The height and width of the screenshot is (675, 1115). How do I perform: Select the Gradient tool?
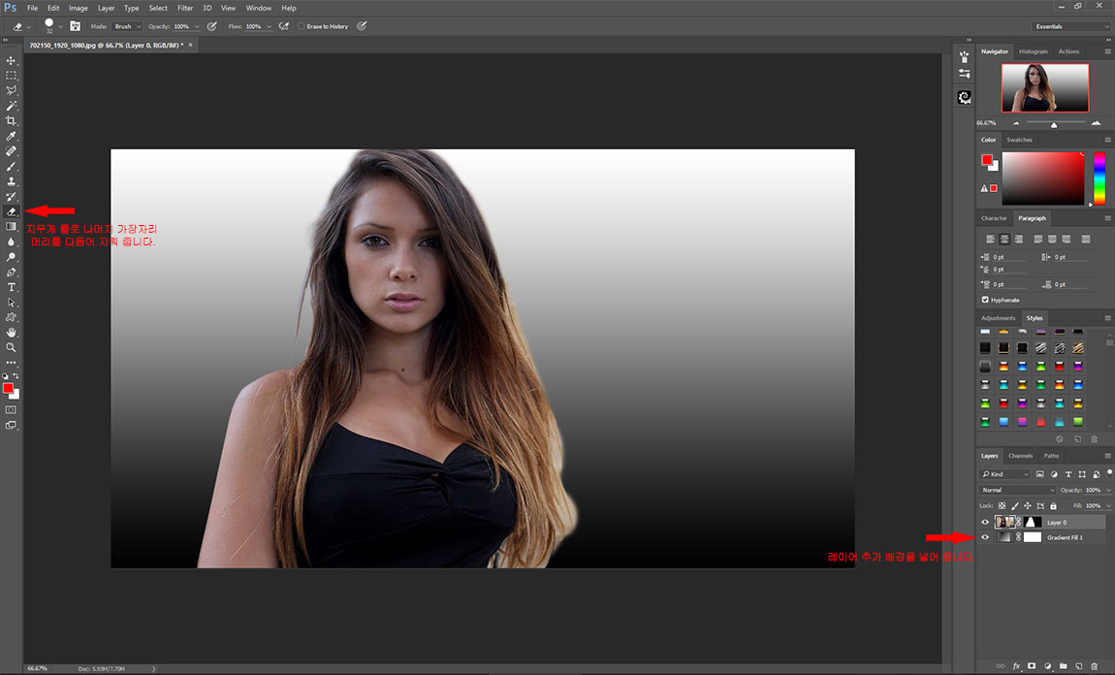click(11, 226)
